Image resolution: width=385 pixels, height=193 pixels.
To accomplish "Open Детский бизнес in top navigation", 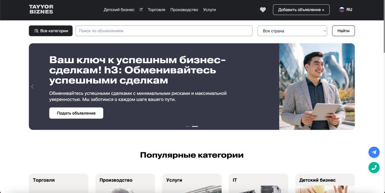I will [119, 9].
